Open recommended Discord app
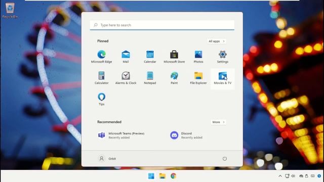The width and height of the screenshot is (324, 182). pyautogui.click(x=186, y=135)
